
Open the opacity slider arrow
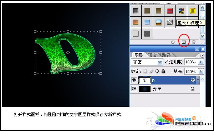pyautogui.click(x=201, y=62)
